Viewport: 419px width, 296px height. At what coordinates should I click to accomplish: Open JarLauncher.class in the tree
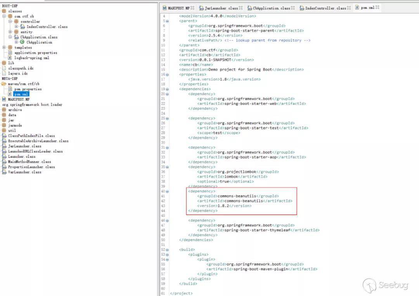click(24, 146)
